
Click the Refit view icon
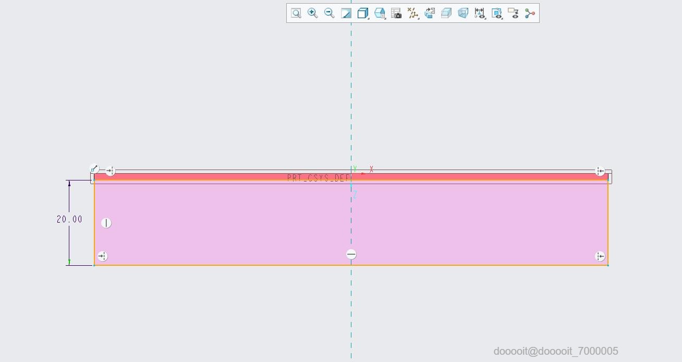click(296, 14)
